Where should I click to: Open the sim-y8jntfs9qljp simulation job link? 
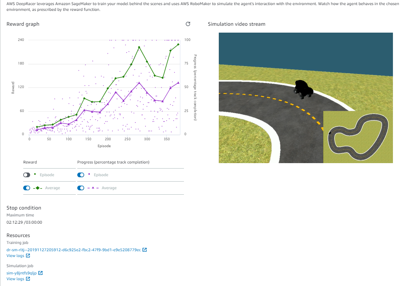pos(21,273)
